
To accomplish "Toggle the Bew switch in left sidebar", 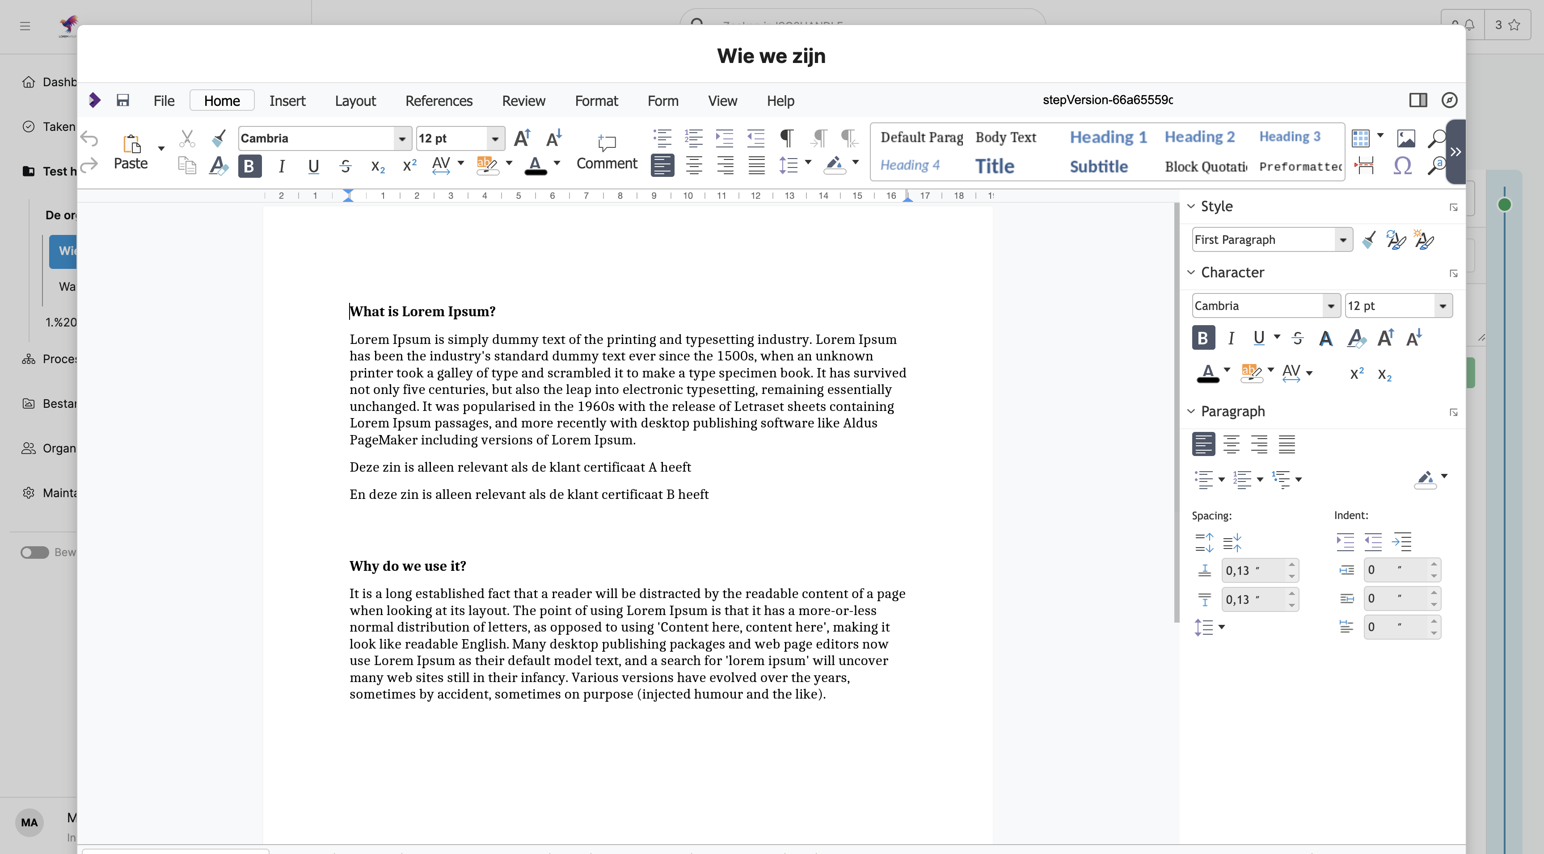I will pos(35,552).
